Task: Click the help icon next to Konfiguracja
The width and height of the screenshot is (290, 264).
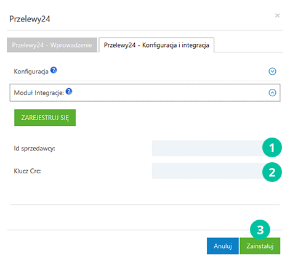Action: (54, 70)
